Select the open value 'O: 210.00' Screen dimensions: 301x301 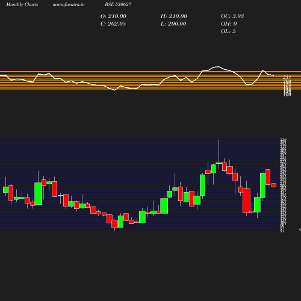113,16
